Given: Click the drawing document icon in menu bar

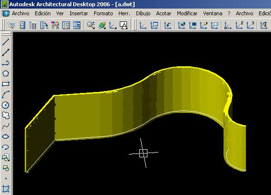Looking at the screenshot, I should pyautogui.click(x=6, y=13).
